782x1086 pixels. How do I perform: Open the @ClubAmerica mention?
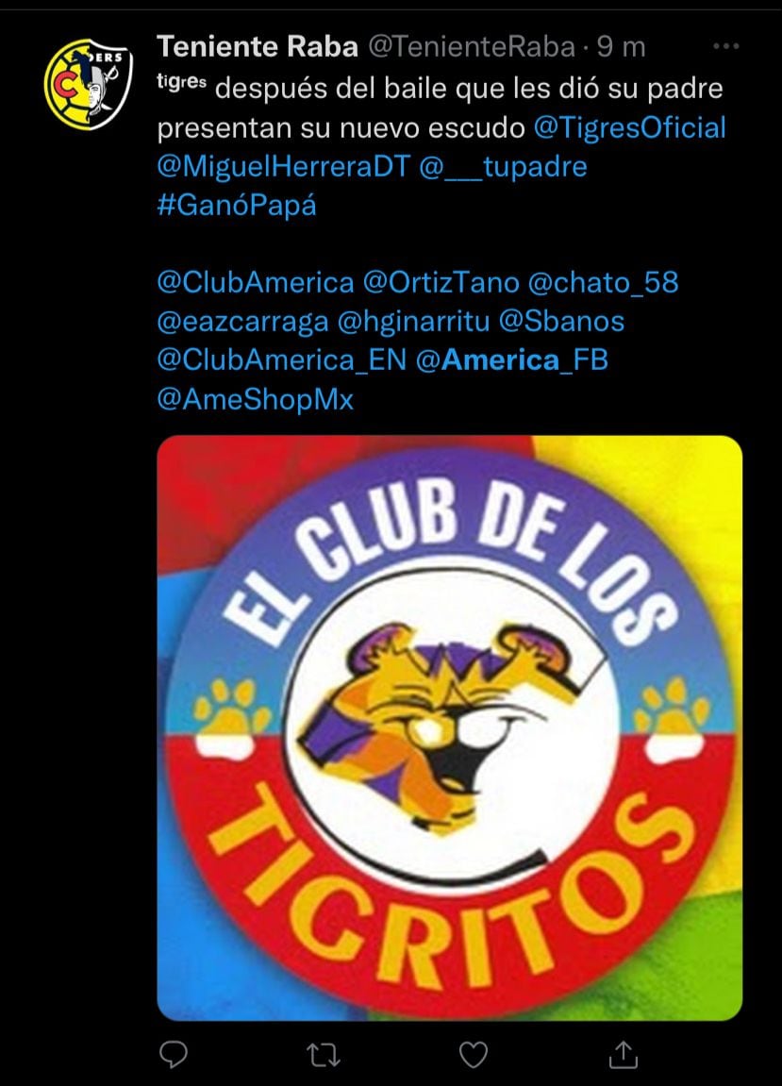pyautogui.click(x=256, y=282)
